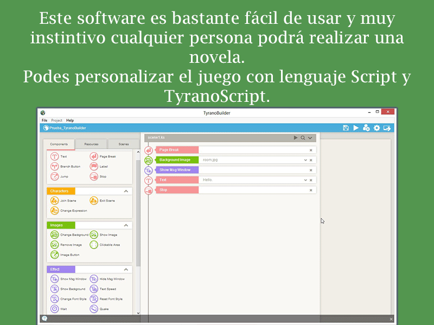Add a Jump component

click(59, 177)
